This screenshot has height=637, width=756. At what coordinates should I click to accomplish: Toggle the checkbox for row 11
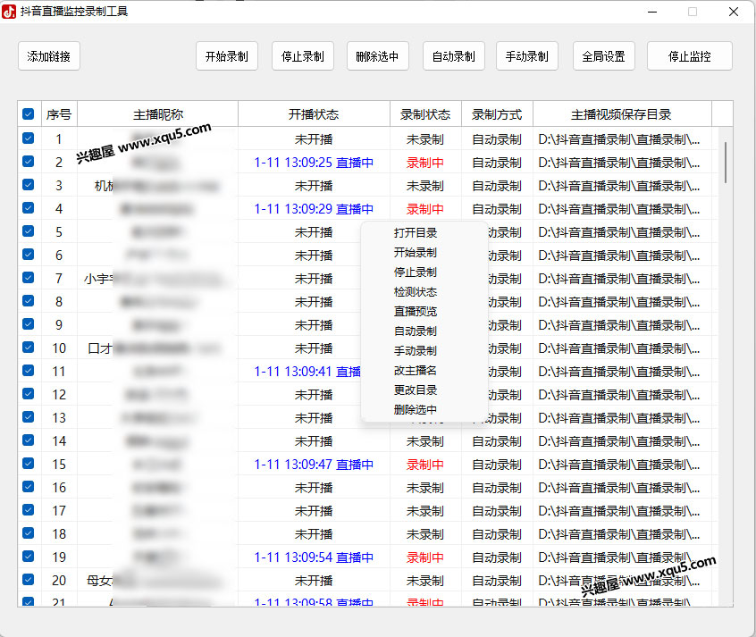tap(29, 371)
